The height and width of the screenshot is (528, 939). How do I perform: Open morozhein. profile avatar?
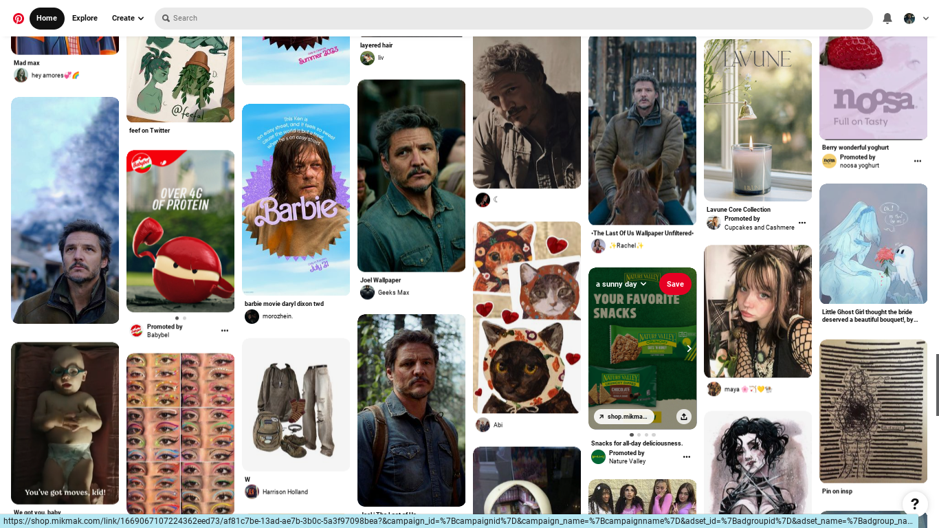[x=252, y=316]
